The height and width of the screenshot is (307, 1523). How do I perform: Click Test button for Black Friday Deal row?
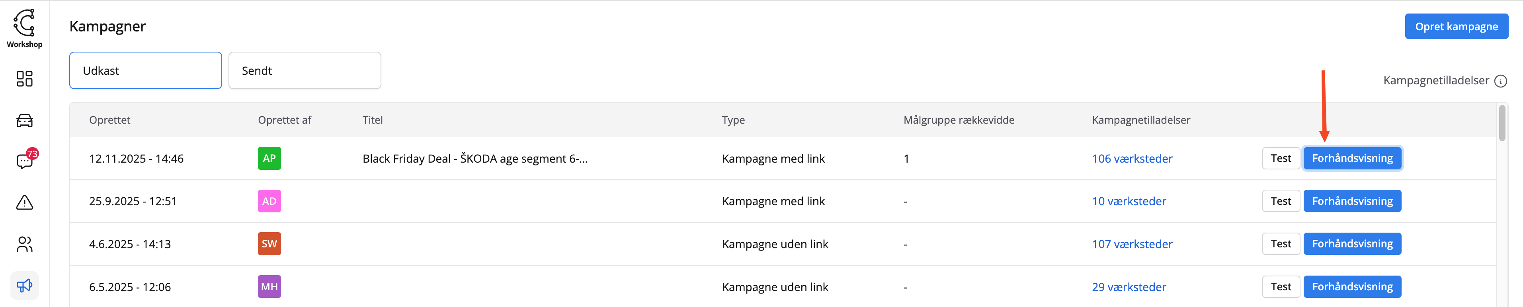pyautogui.click(x=1281, y=158)
